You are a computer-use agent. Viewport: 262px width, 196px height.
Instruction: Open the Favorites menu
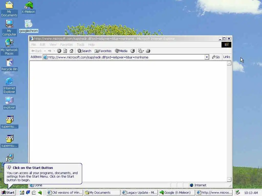click(67, 44)
